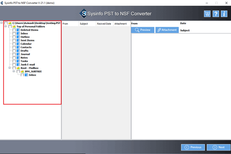Screen dimensions: 231x154
Task: Select the Sent Items folder label
Action: (27, 40)
